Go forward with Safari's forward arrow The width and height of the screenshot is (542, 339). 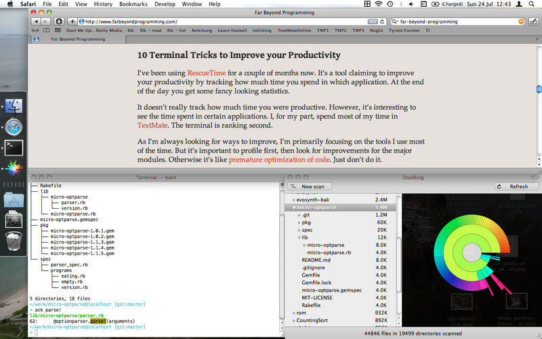(x=45, y=22)
